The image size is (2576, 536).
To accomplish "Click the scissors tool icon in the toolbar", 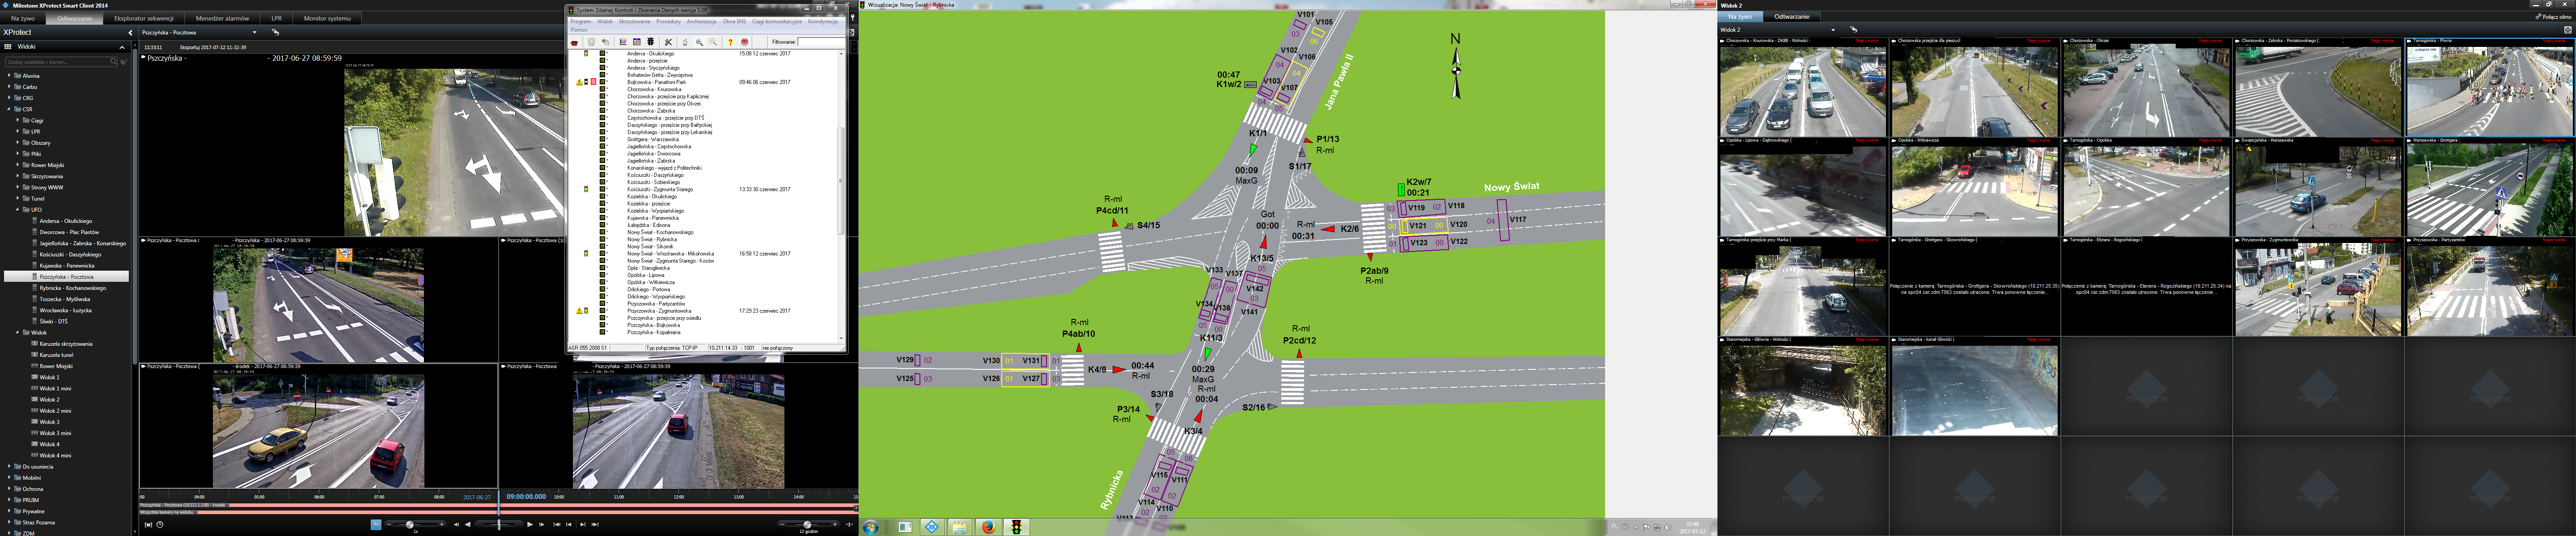I will (x=668, y=42).
